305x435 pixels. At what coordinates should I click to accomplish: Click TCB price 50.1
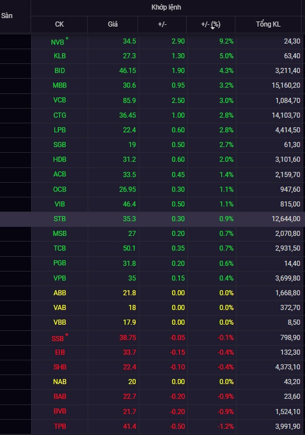click(x=130, y=248)
